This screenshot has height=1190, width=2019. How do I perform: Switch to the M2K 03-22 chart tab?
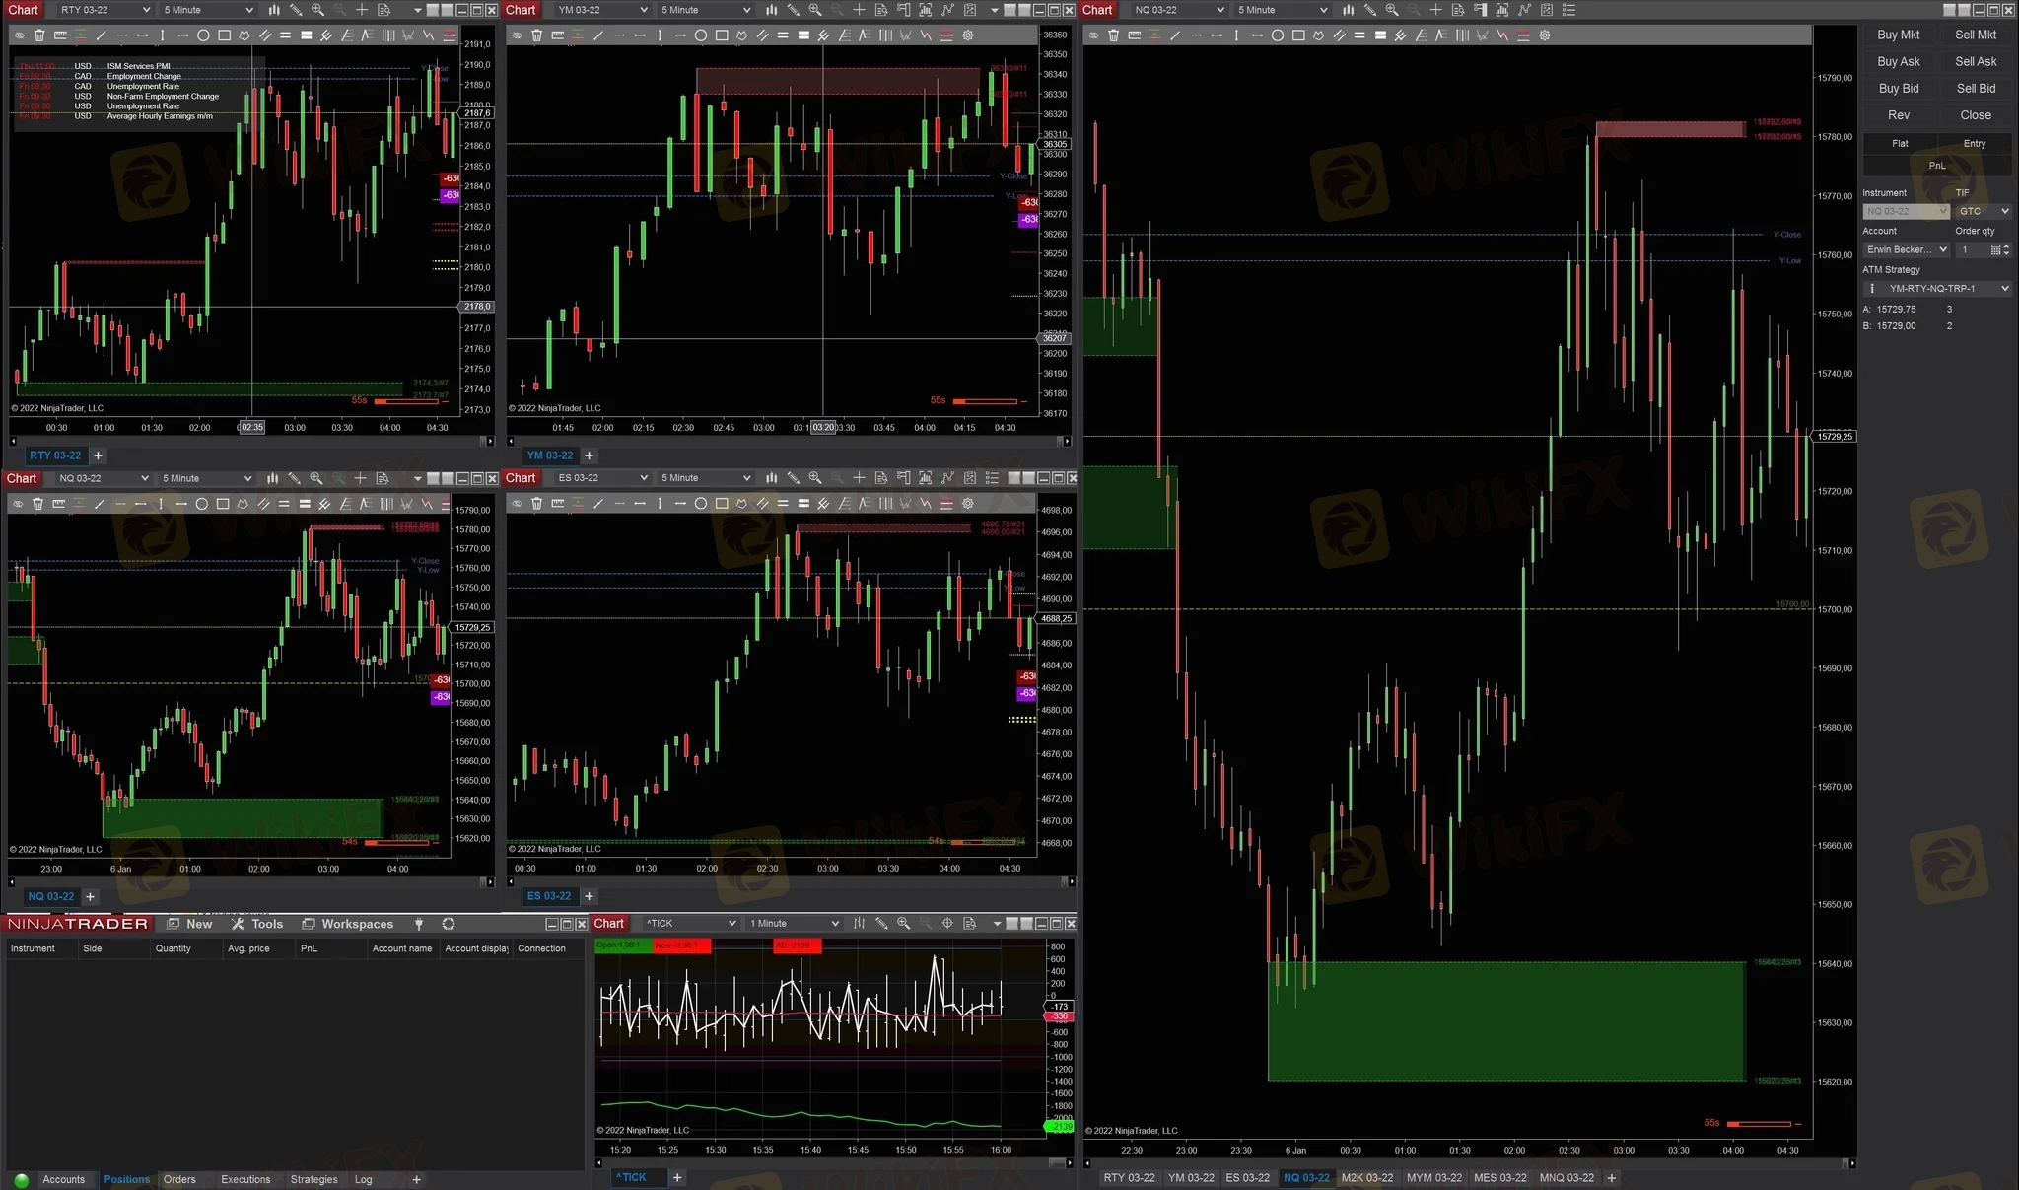coord(1366,1178)
